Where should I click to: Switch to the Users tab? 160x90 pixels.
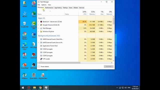[x=70, y=8]
